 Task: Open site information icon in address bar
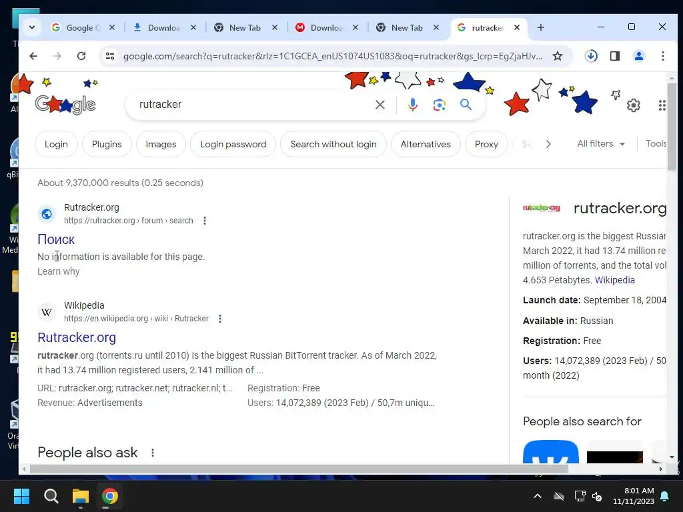[x=110, y=56]
